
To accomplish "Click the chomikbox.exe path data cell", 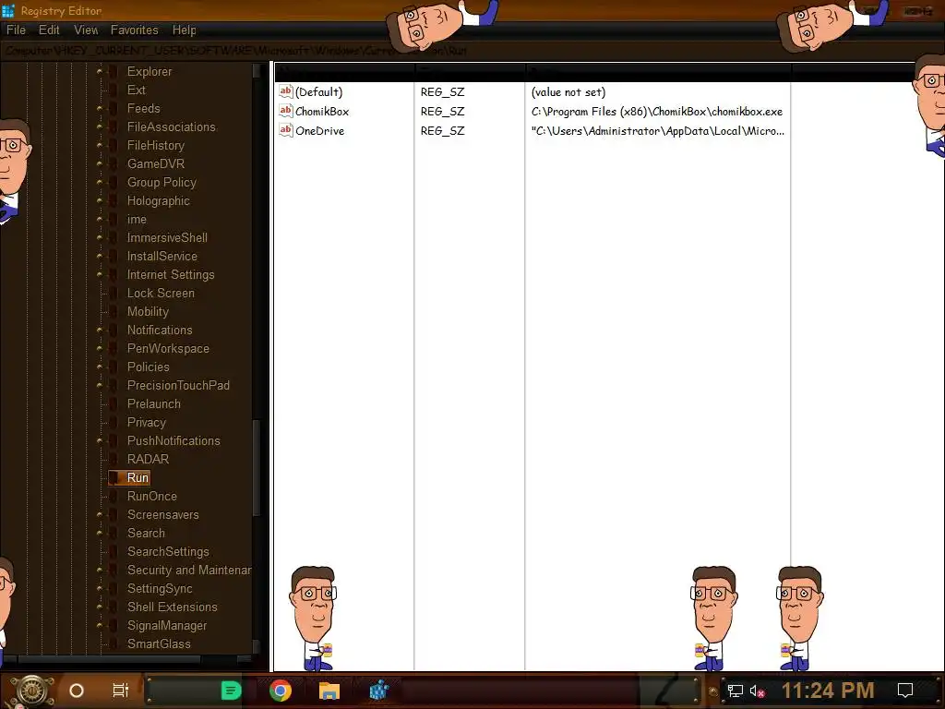I will (x=657, y=112).
